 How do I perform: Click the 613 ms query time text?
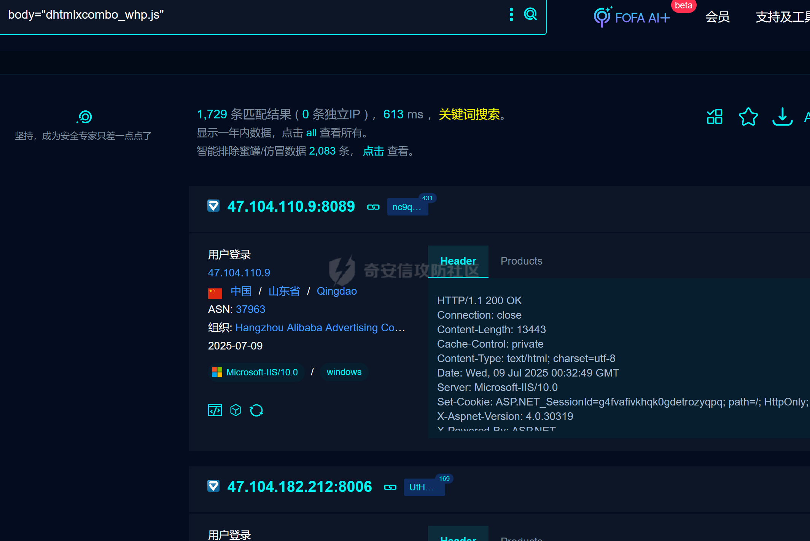click(x=403, y=114)
